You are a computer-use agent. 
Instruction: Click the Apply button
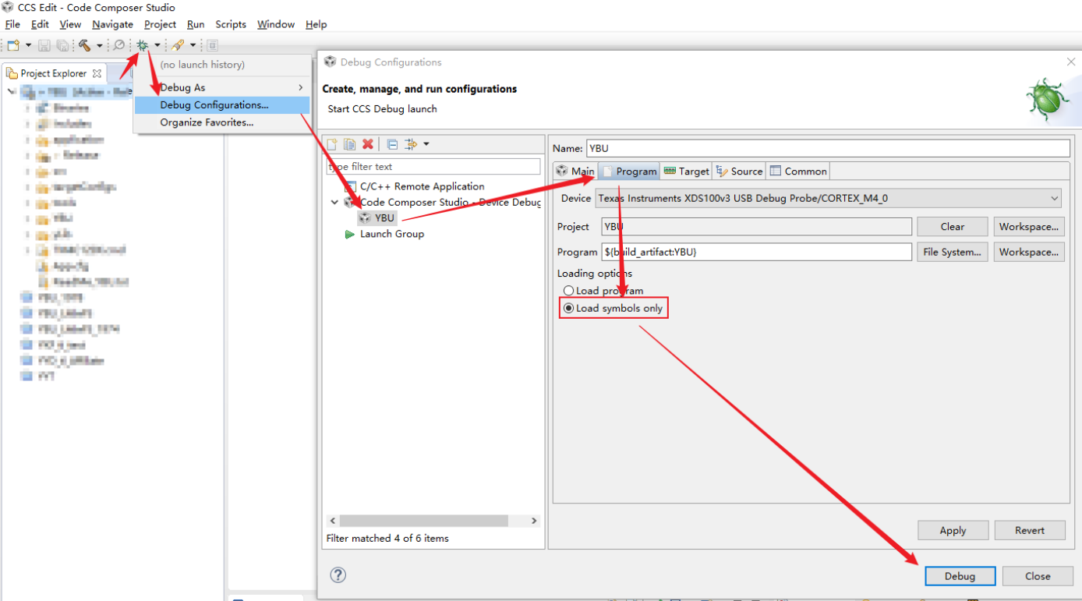[953, 530]
